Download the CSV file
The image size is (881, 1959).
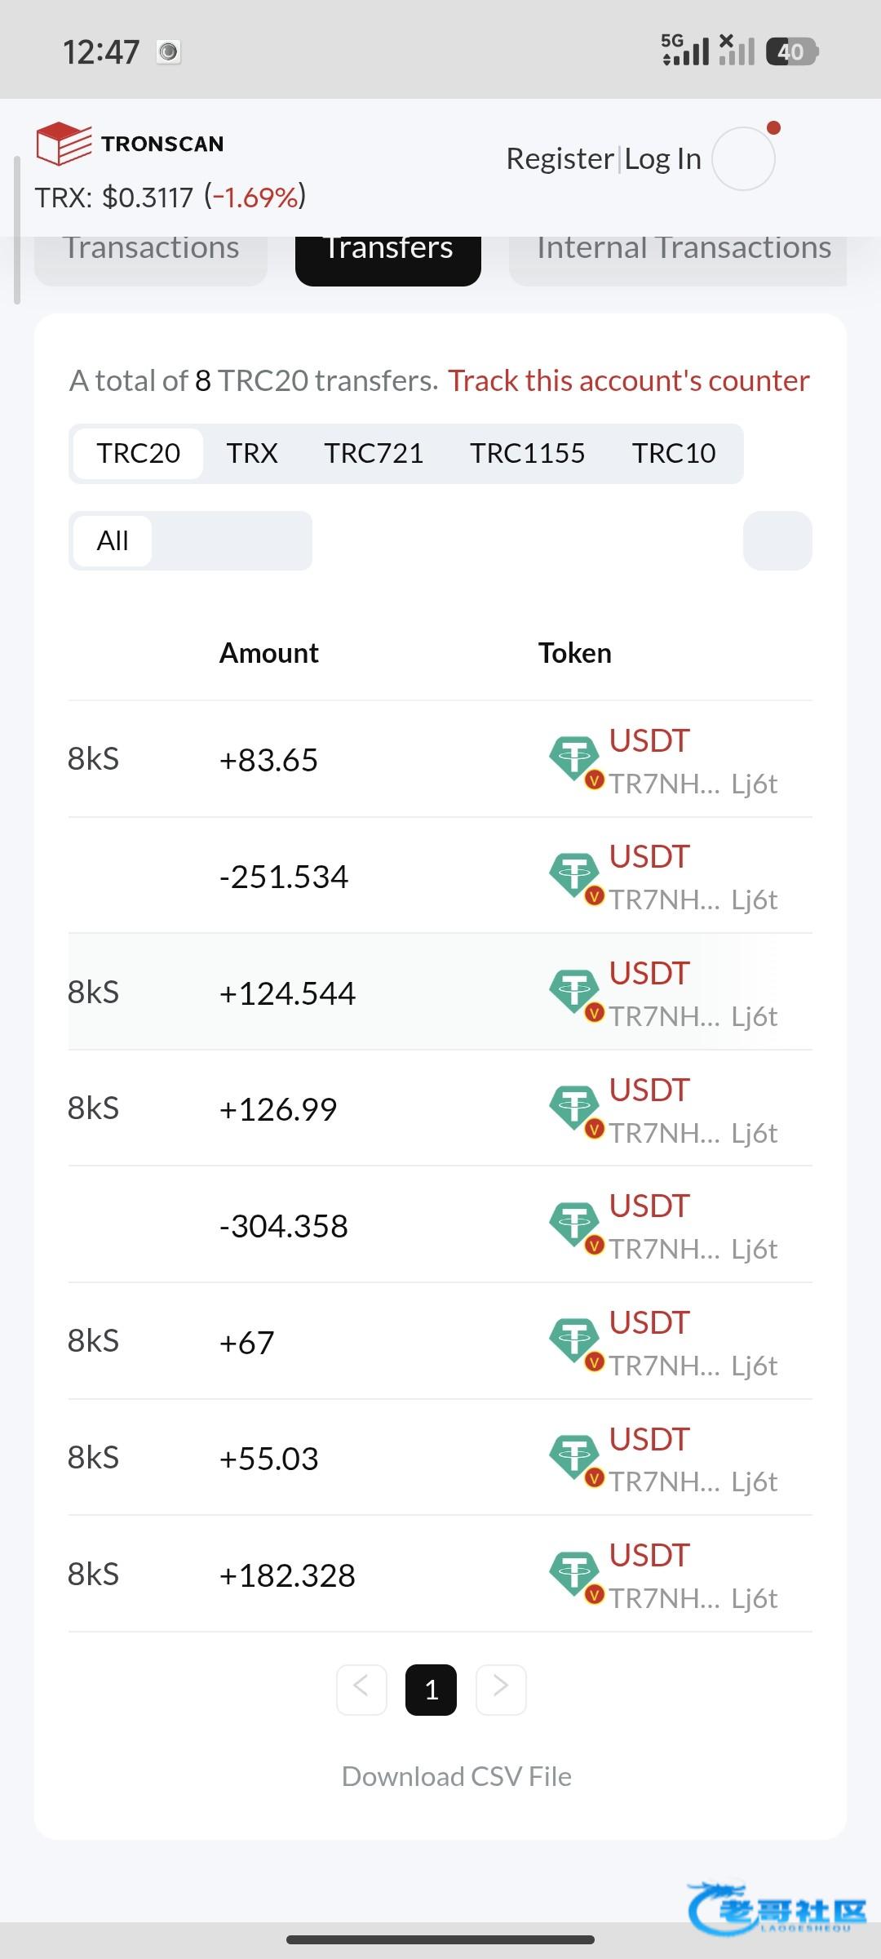point(456,1776)
